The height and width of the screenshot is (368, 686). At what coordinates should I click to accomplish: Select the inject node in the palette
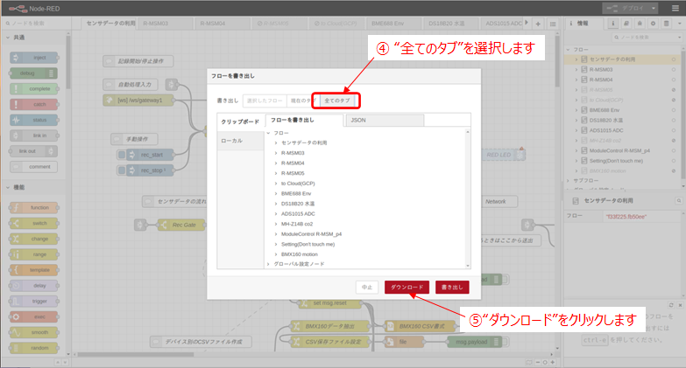tap(32, 57)
